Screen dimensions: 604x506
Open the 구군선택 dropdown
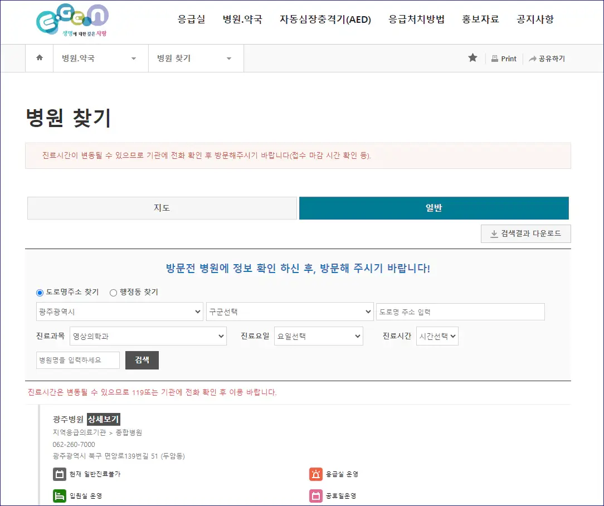[x=289, y=312]
